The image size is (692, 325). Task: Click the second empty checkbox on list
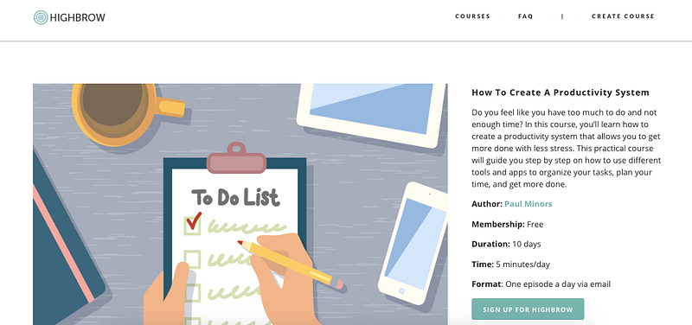pyautogui.click(x=192, y=258)
